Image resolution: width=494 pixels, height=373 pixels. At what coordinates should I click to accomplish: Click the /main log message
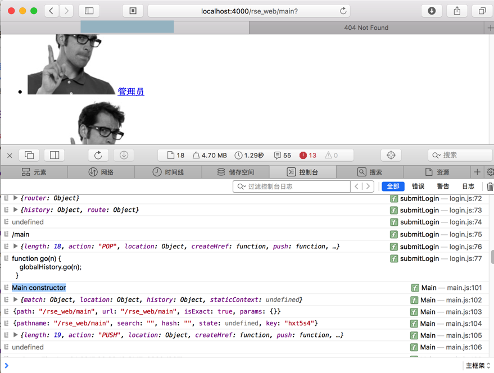(x=20, y=234)
